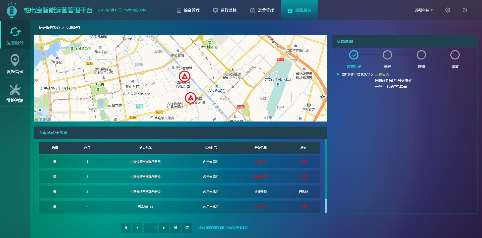Select radio for 中国传感网国际创新园 #3号交流桩 row
The width and height of the screenshot is (482, 238).
[x=55, y=192]
